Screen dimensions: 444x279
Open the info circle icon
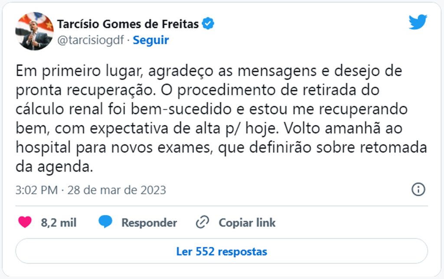pyautogui.click(x=418, y=189)
